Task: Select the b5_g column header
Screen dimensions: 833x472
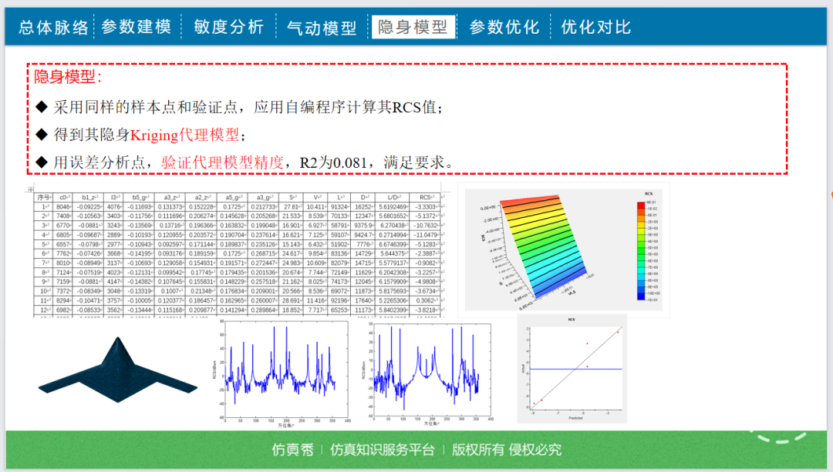Action: [139, 197]
